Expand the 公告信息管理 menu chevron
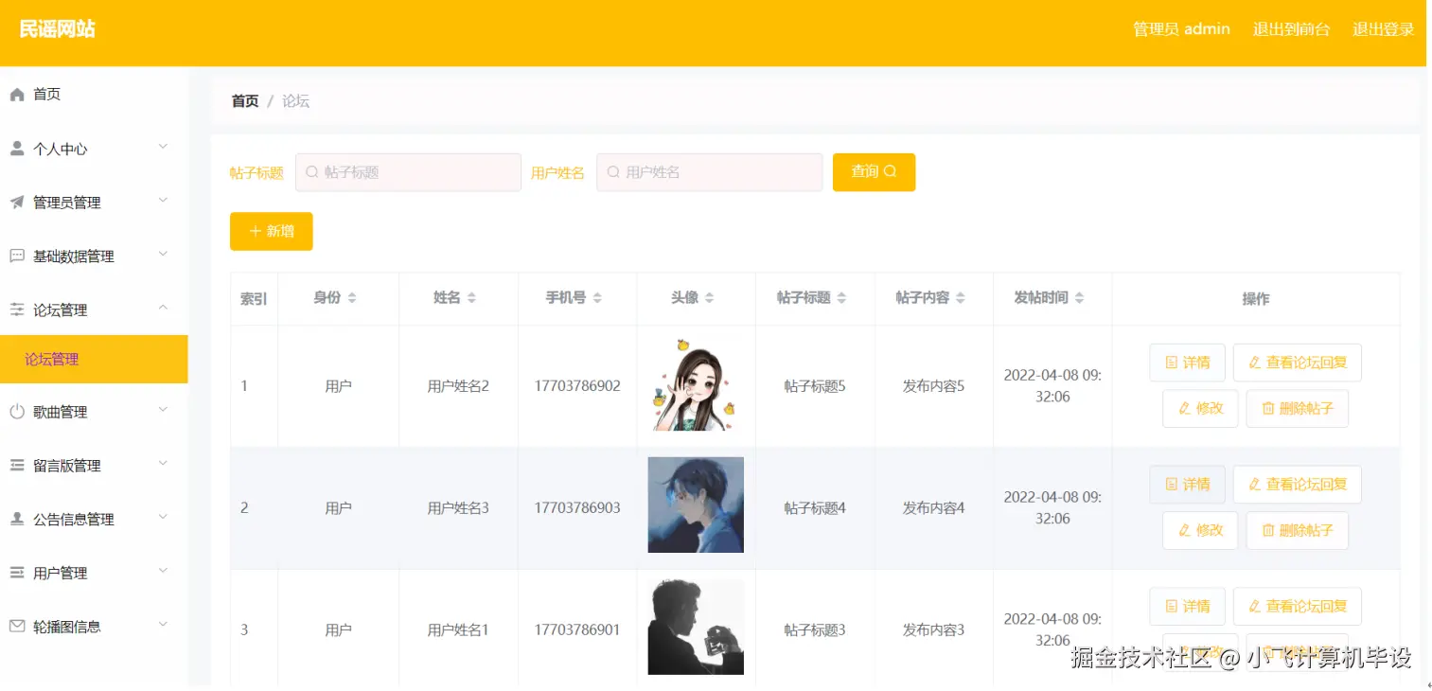This screenshot has width=1432, height=691. coord(163,517)
